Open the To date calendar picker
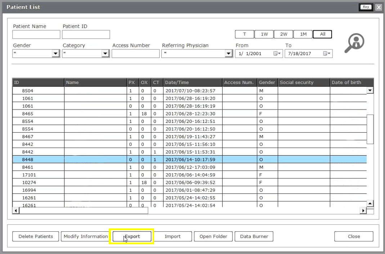This screenshot has height=254, width=385. (x=326, y=54)
